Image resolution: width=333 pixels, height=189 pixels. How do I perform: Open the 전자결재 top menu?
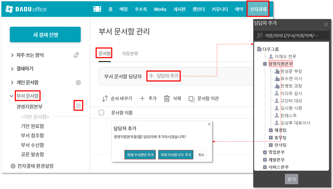click(258, 9)
